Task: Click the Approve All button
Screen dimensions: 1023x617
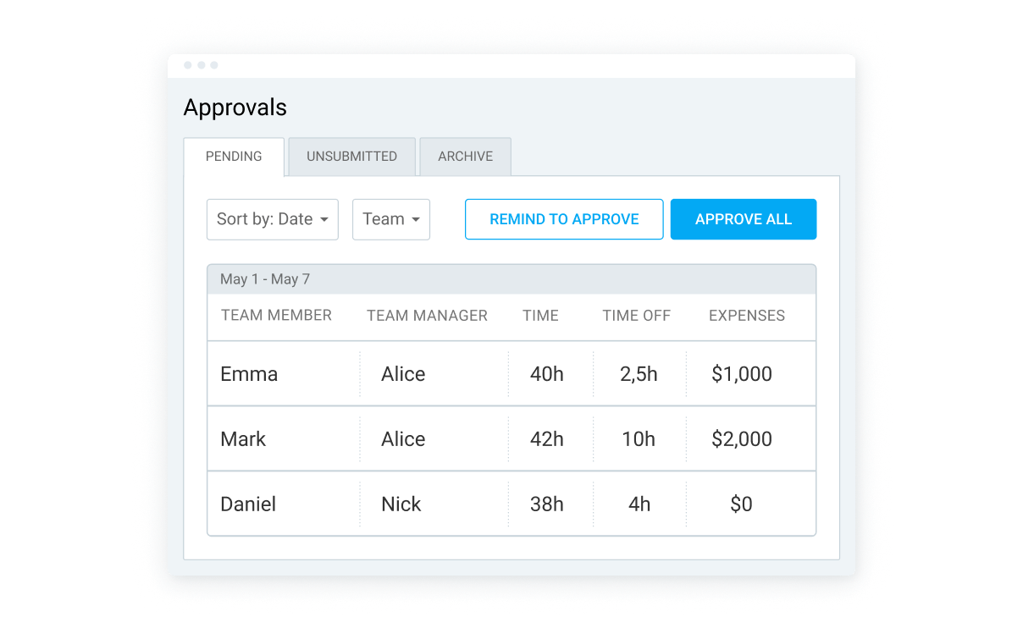Action: pos(744,219)
